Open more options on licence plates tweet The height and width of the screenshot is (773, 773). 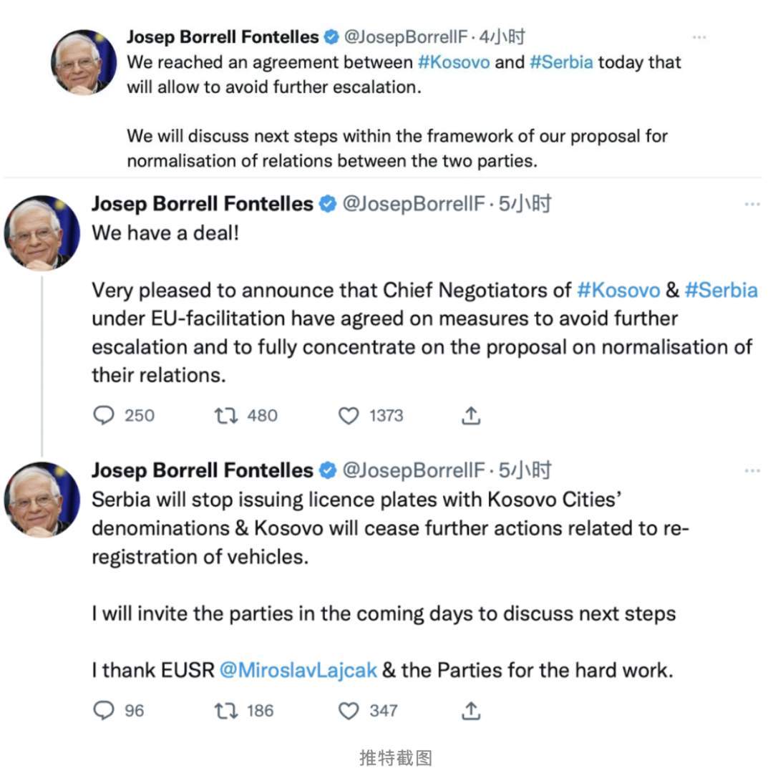click(752, 471)
